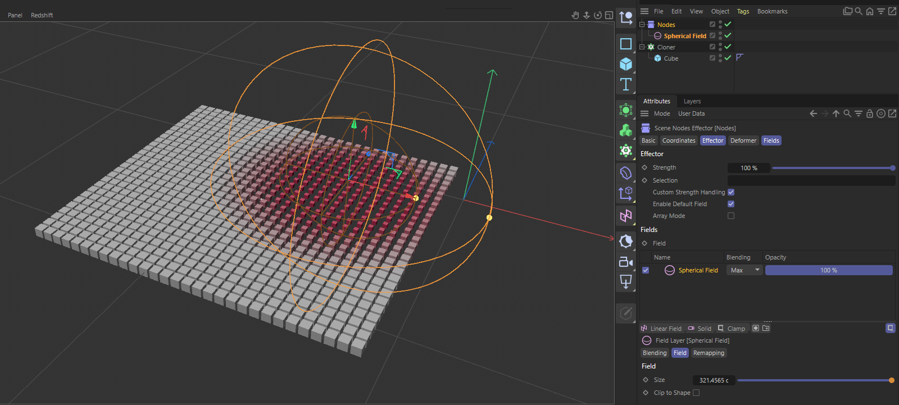This screenshot has height=405, width=899.
Task: Open the Redshift viewport menu
Action: [x=42, y=15]
